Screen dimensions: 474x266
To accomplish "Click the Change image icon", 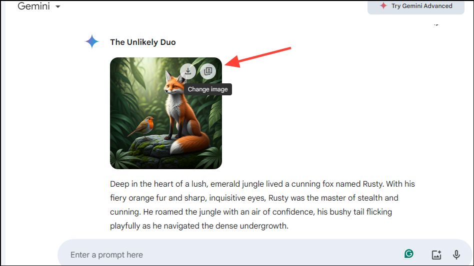I will click(x=208, y=71).
